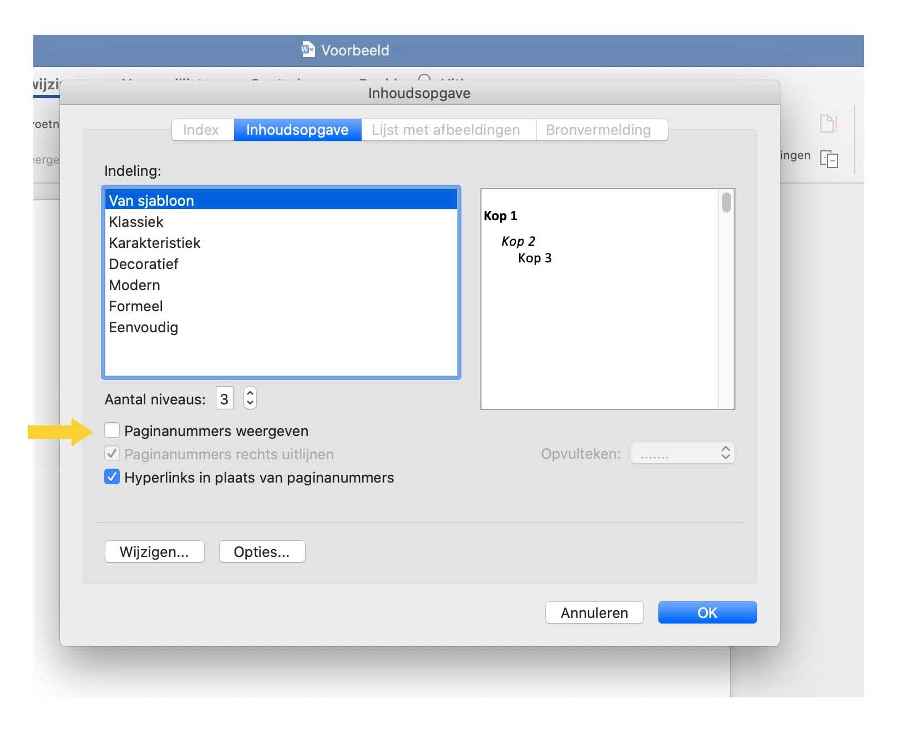Click the Opties... button
The width and height of the screenshot is (898, 735).
[262, 552]
